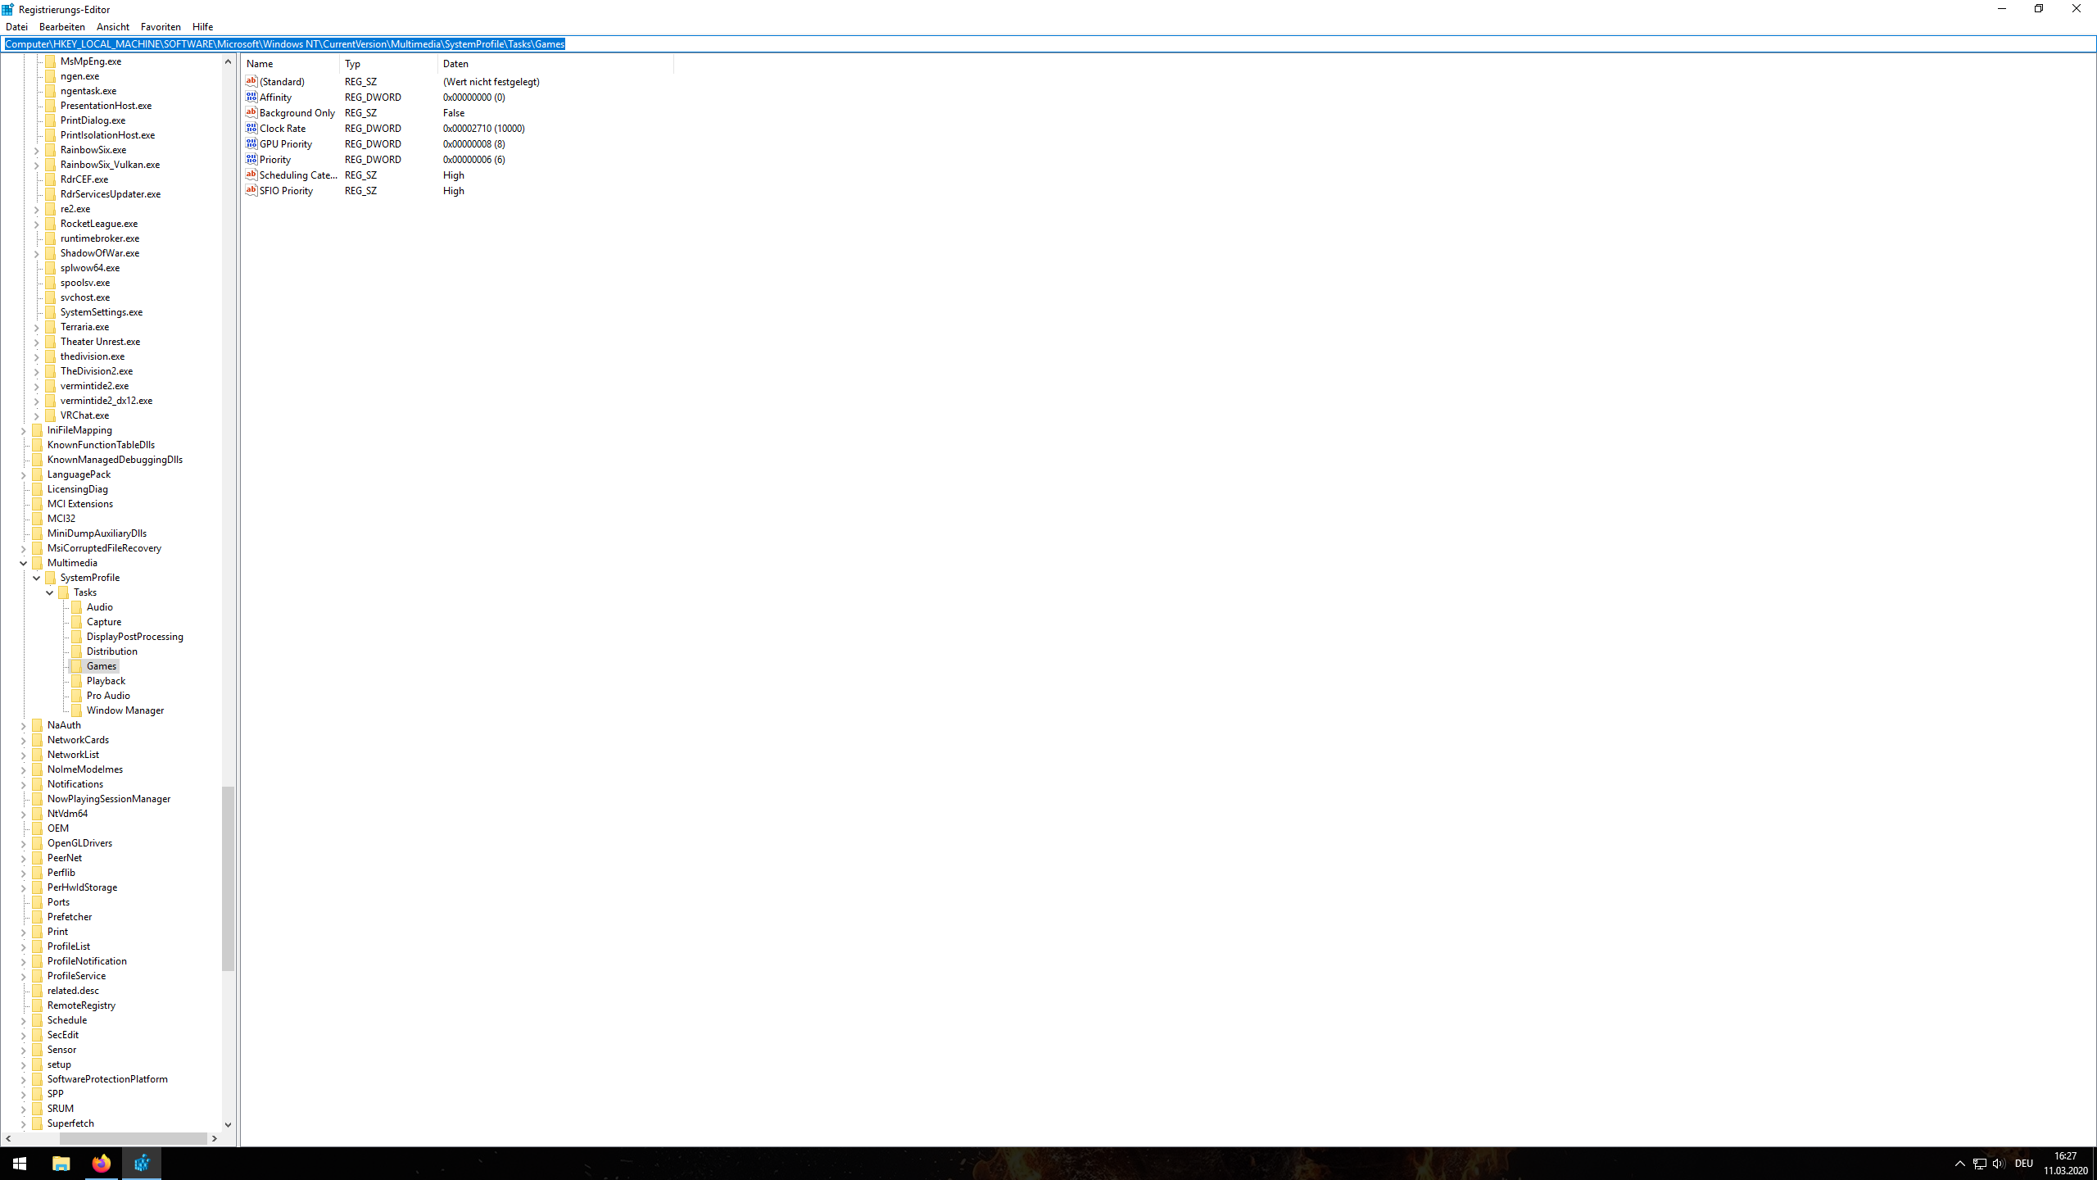Viewport: 2097px width, 1180px height.
Task: Click the GPU Priority DWORD value icon
Action: click(251, 143)
